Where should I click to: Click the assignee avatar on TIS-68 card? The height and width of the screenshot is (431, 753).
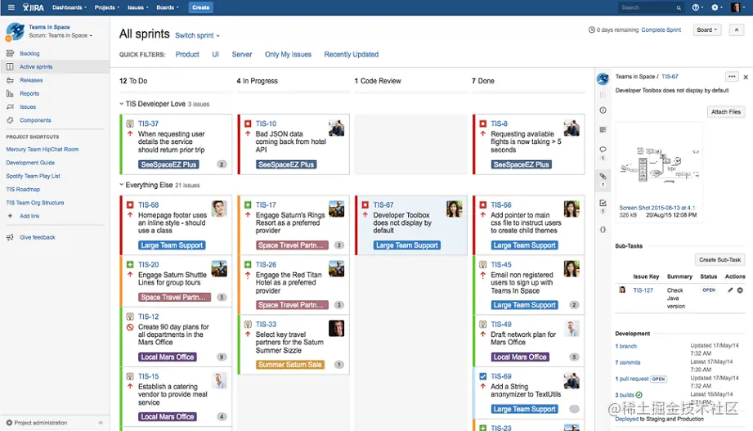coord(219,209)
